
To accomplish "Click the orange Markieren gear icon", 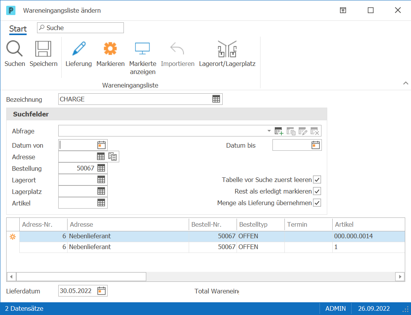I will [x=110, y=49].
